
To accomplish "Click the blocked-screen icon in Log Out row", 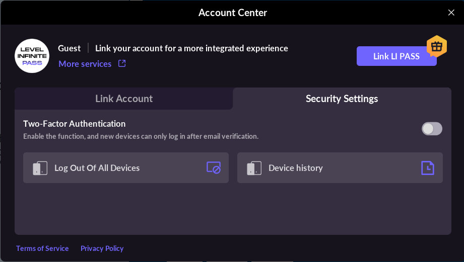I will click(x=214, y=168).
